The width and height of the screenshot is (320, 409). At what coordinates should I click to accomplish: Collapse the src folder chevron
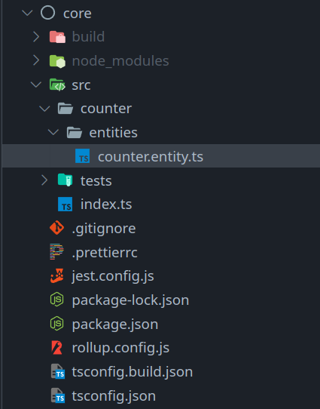[x=36, y=85]
